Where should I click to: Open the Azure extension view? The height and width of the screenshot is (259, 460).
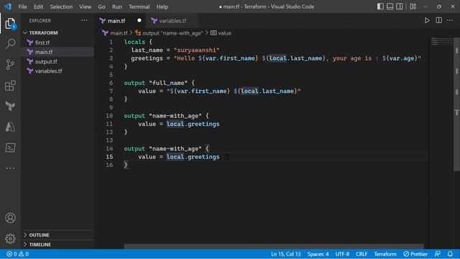tap(10, 127)
